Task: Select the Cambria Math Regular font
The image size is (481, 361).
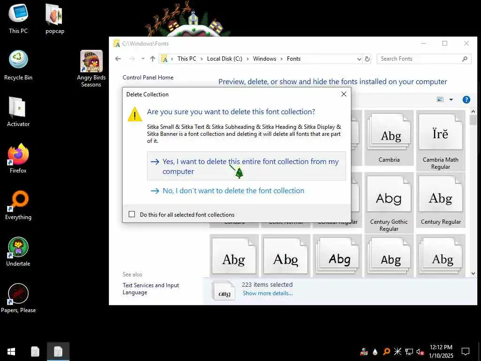Action: click(441, 141)
